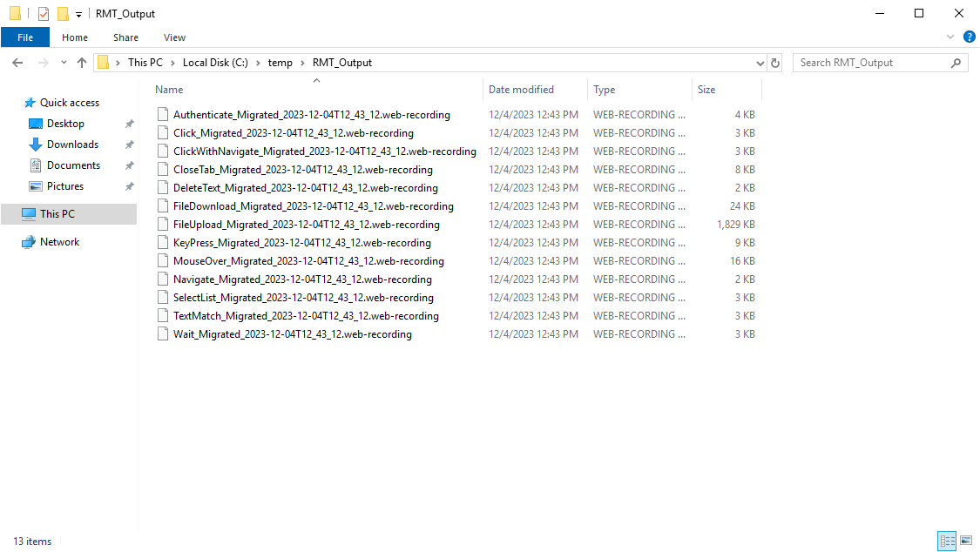This screenshot has width=980, height=552.
Task: Unpin Pictures from Quick access
Action: tap(129, 185)
